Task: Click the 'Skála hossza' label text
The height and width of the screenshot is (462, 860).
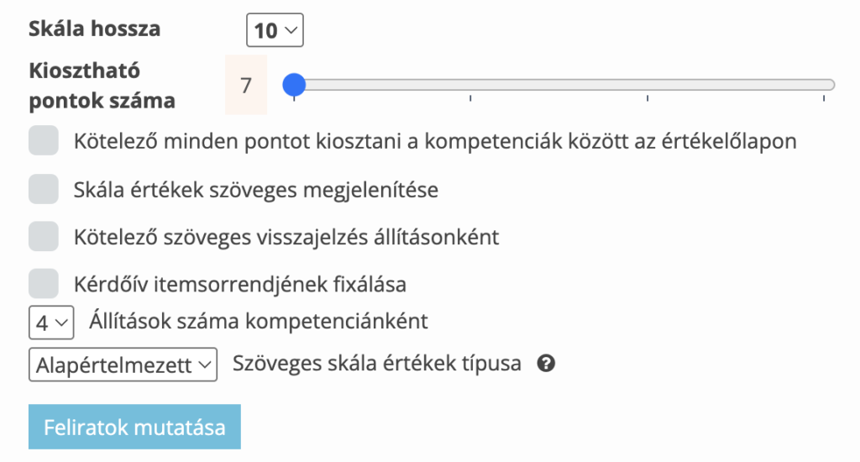Action: pos(94,29)
